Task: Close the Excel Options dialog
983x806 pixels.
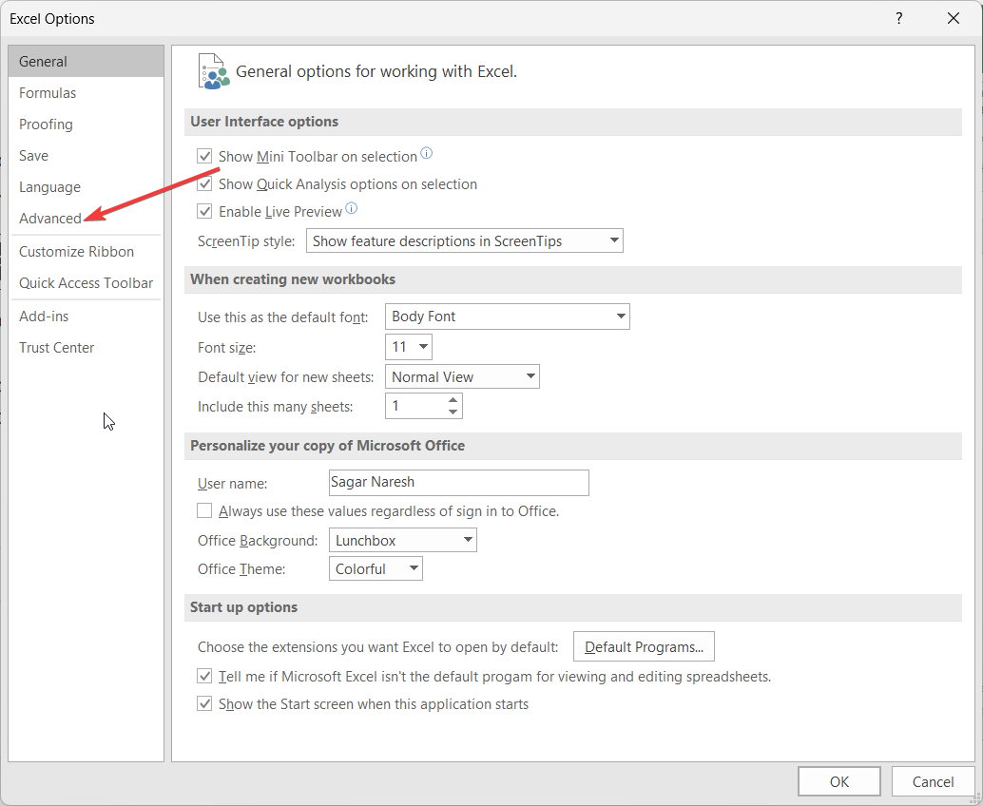Action: coord(954,18)
